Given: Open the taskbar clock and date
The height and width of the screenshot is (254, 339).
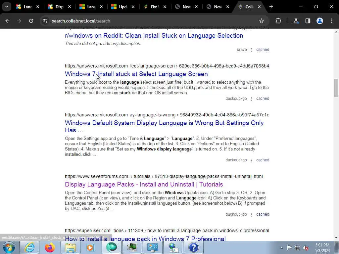Looking at the screenshot, I should click(322, 248).
